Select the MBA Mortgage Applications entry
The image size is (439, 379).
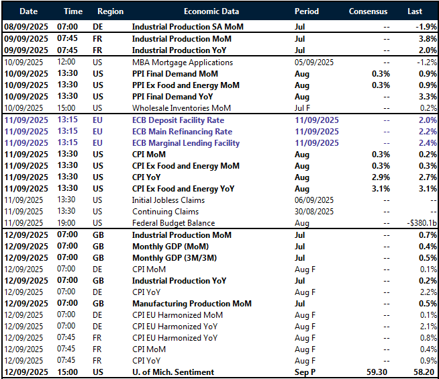pyautogui.click(x=182, y=62)
